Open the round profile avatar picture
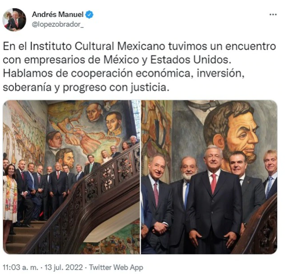Viewport: 291px width, 276px height. pos(14,20)
